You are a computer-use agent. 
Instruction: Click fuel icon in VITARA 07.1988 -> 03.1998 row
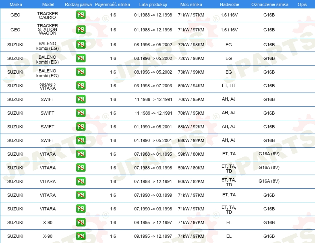pyautogui.click(x=81, y=167)
